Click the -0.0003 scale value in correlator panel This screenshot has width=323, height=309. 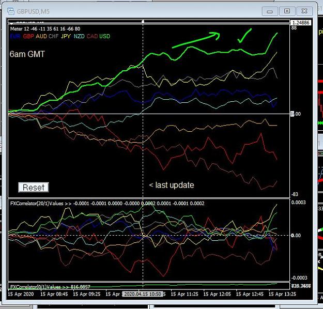[x=299, y=277]
